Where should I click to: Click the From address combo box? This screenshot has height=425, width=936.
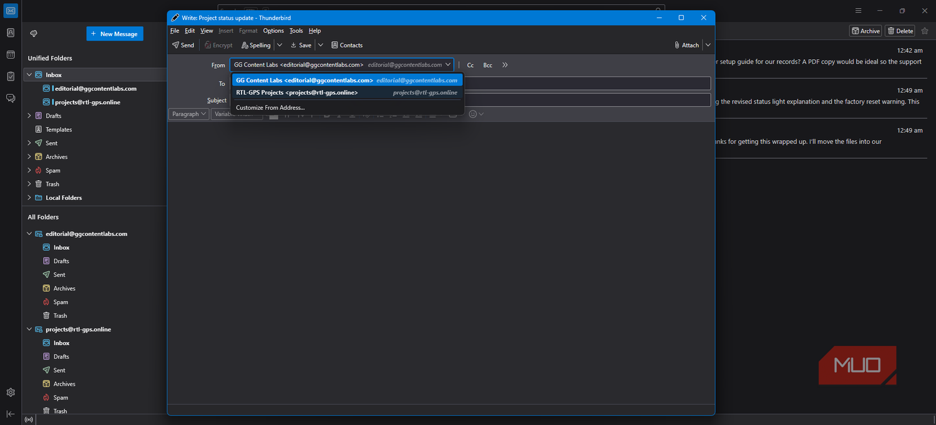(342, 65)
